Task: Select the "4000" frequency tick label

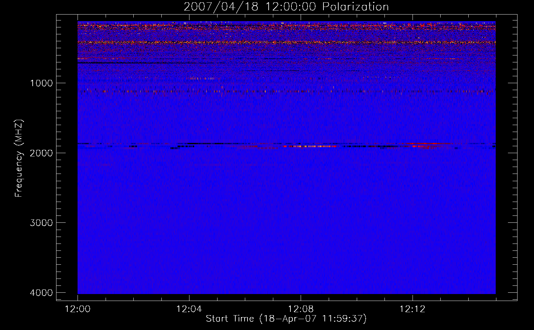Action: [x=41, y=293]
